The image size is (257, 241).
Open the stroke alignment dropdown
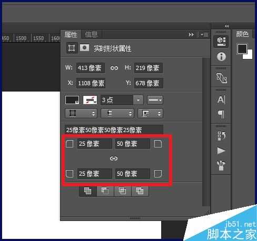pyautogui.click(x=81, y=114)
